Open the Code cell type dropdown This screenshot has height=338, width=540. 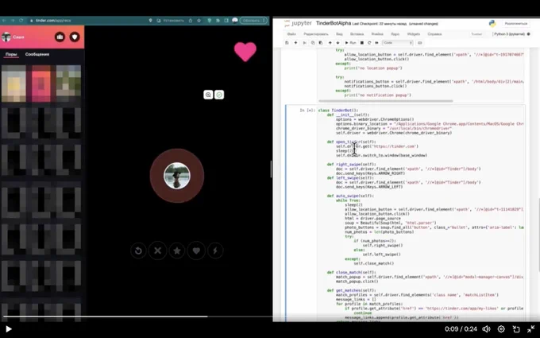pos(398,43)
